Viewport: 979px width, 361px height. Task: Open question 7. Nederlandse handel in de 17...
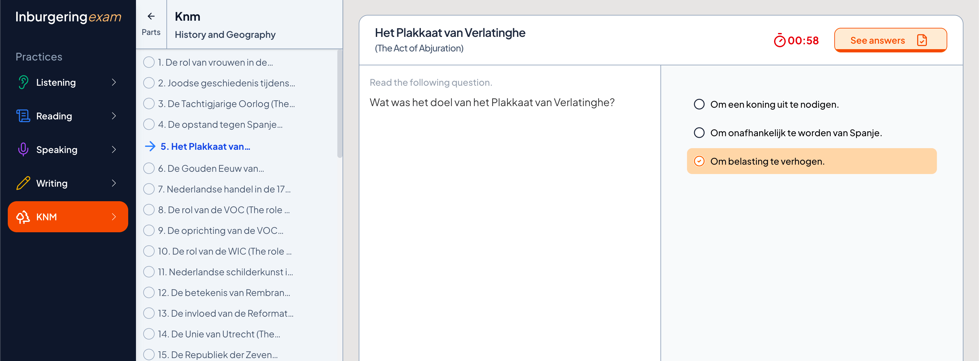click(224, 189)
